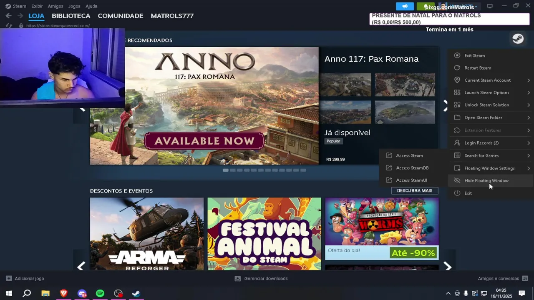The image size is (534, 300).
Task: Go forward with the right navigation arrow
Action: coord(20,16)
